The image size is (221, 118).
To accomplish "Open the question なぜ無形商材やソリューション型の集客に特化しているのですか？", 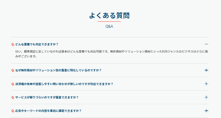I will click(58, 70).
